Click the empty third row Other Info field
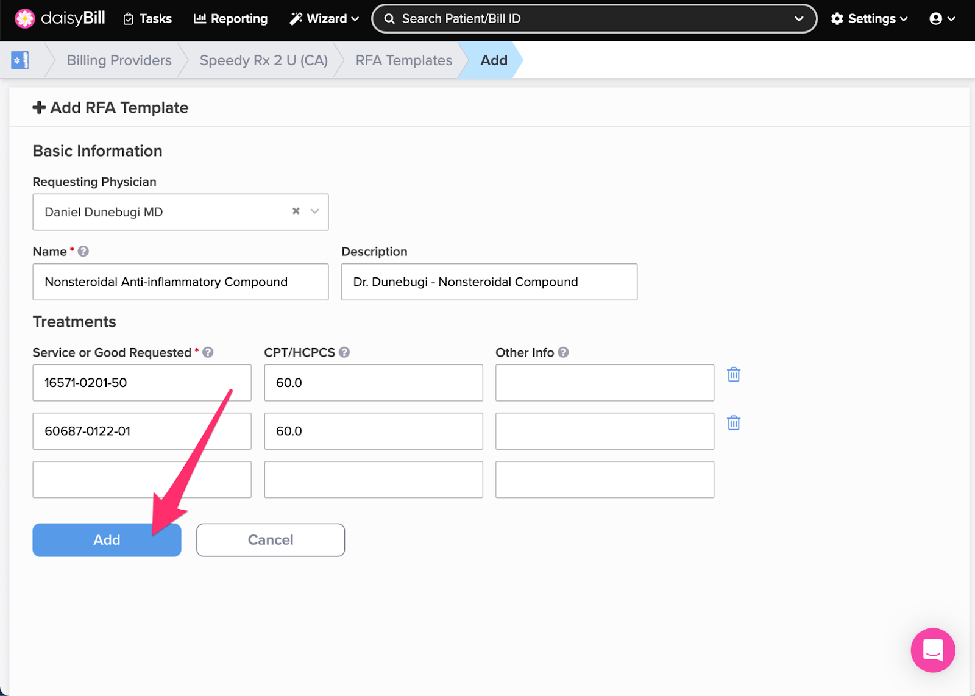This screenshot has width=975, height=696. click(x=604, y=480)
